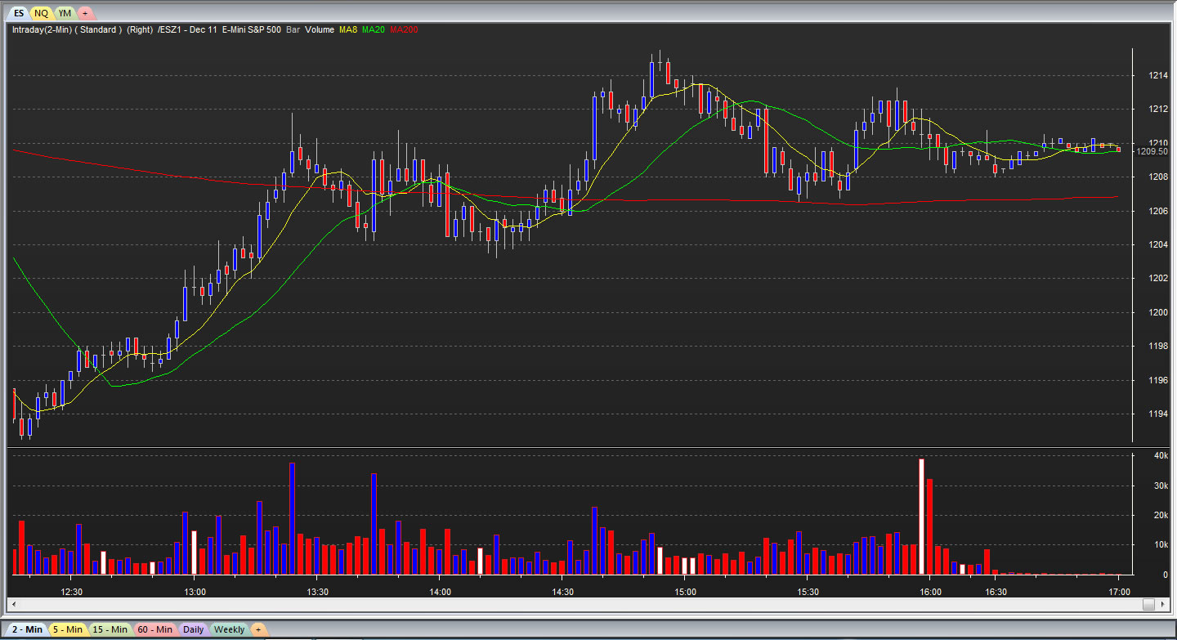Image resolution: width=1177 pixels, height=640 pixels.
Task: Click the yellow MA8 indicator label
Action: click(x=349, y=29)
